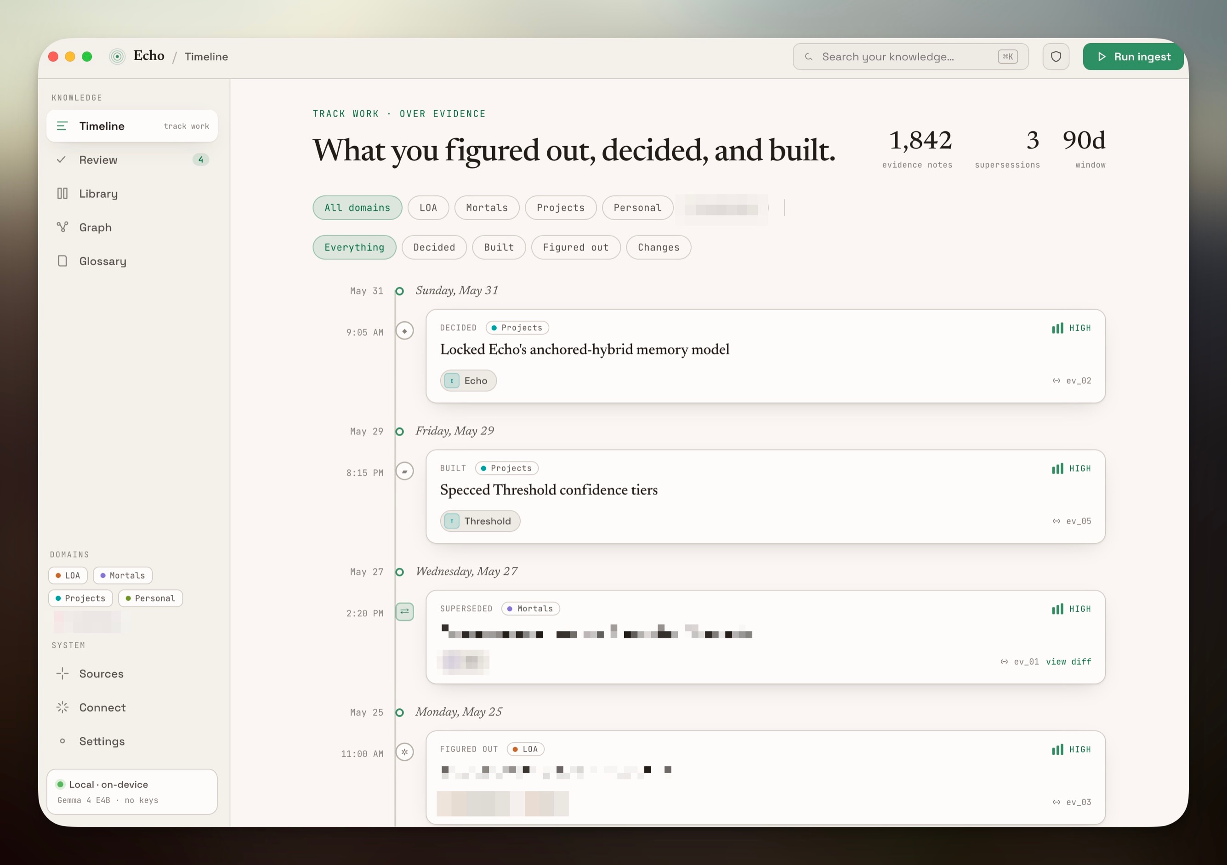Show only Built entries

pyautogui.click(x=499, y=247)
